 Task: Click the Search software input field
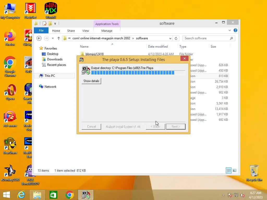tap(207, 38)
